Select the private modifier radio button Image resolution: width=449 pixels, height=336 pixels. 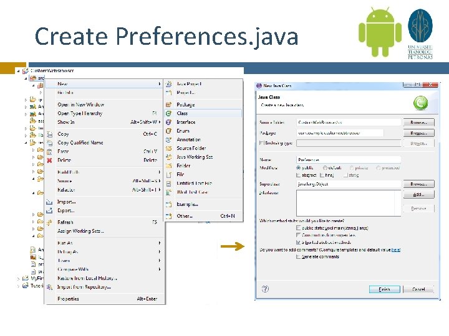pyautogui.click(x=352, y=168)
